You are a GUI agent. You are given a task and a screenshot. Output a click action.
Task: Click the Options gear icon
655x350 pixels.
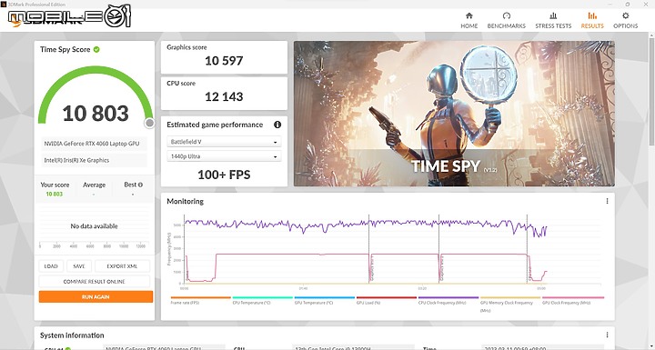[x=625, y=15]
